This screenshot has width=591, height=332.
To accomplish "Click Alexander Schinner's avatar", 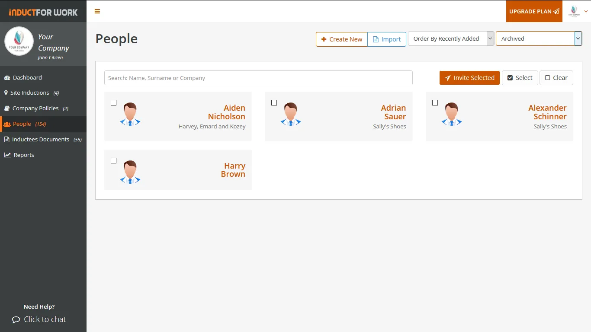I will (452, 114).
